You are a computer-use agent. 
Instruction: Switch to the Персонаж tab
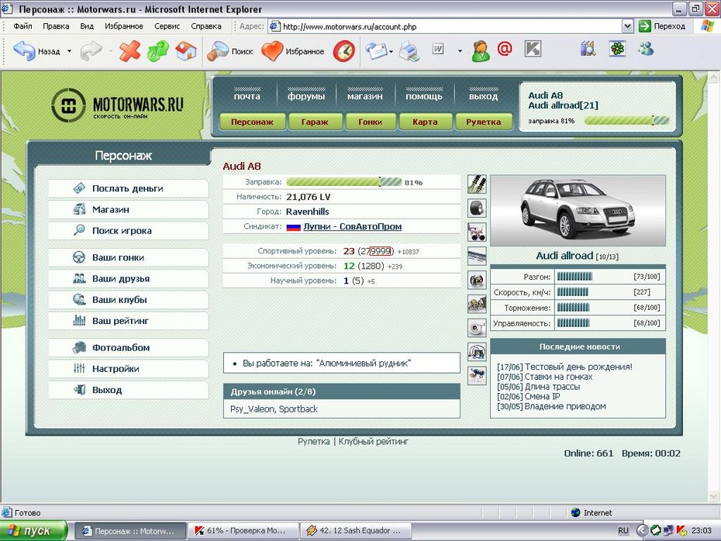252,122
